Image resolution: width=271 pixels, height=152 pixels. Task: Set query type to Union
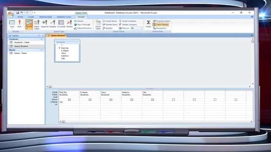79,21
